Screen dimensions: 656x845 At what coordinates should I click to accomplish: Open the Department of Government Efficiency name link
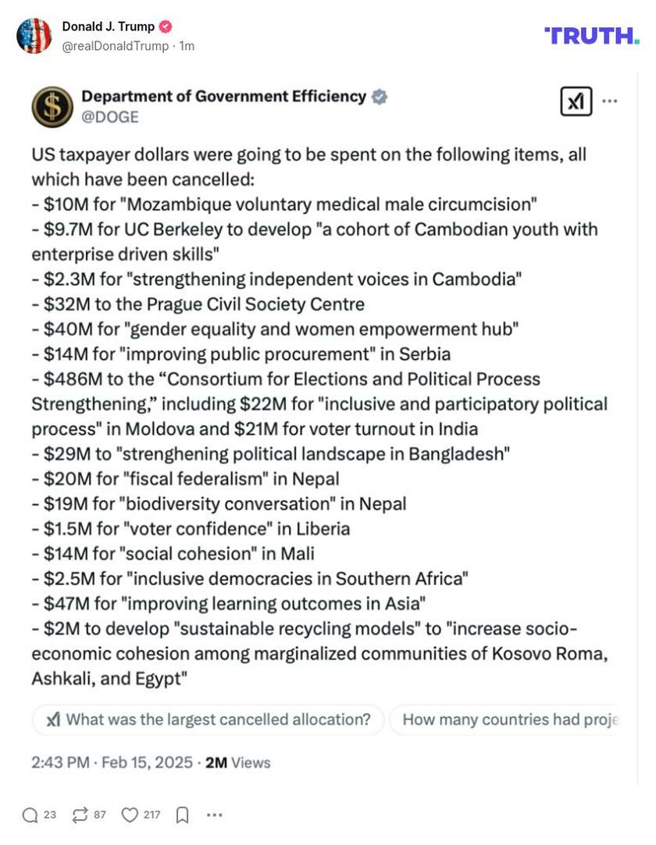(x=223, y=97)
